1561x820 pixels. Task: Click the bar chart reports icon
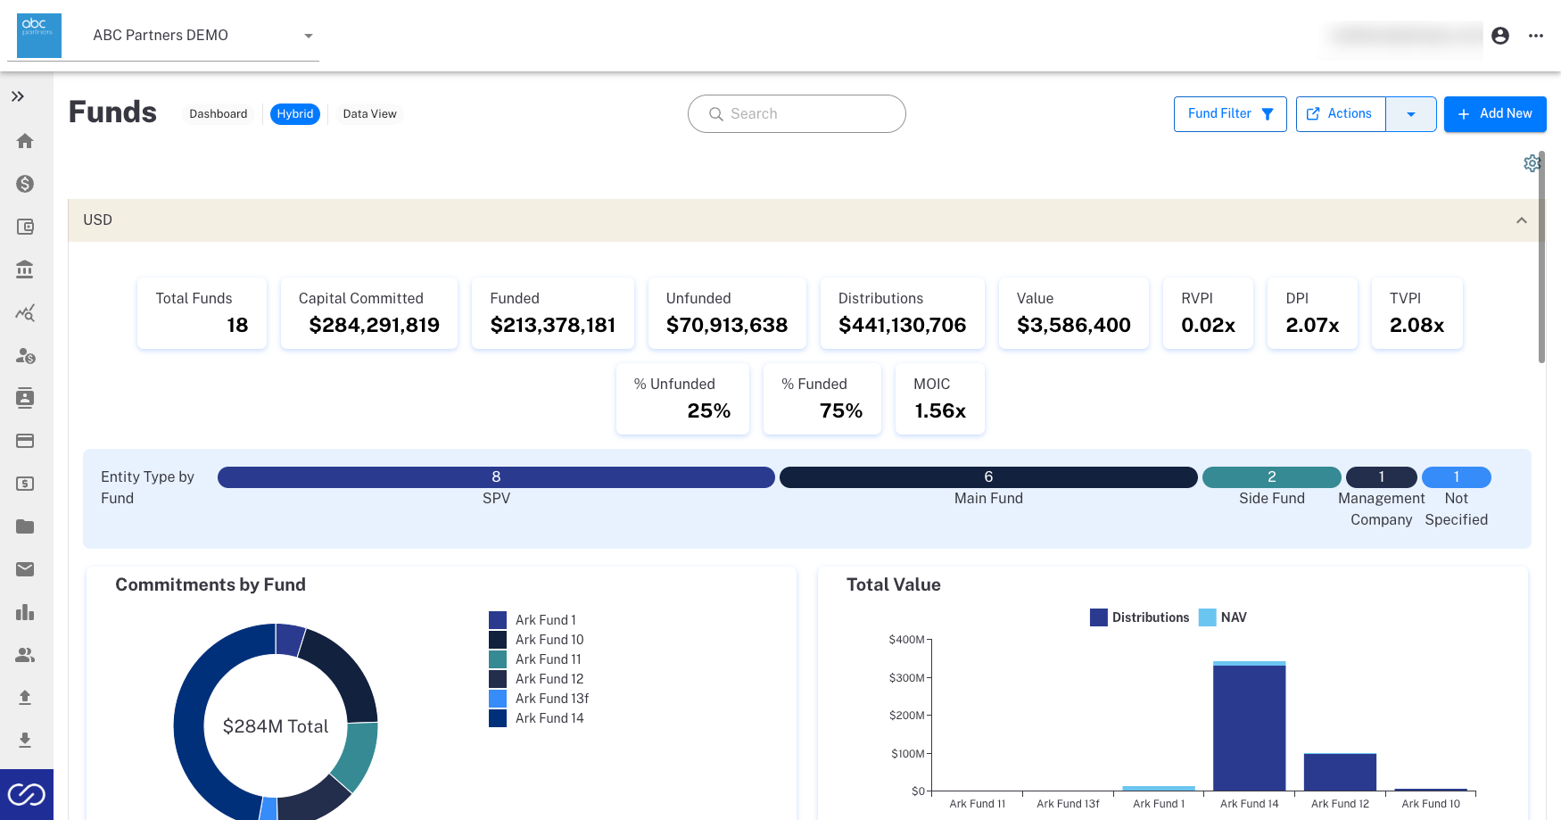(x=25, y=612)
